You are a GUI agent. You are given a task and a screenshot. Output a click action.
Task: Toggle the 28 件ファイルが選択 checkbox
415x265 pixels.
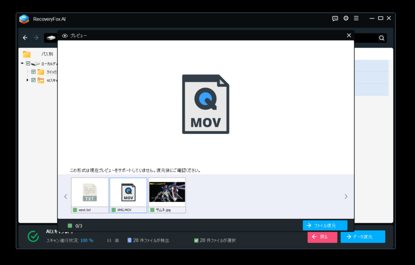pos(196,240)
